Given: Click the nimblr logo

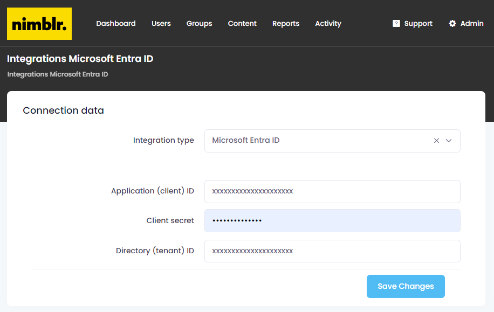Looking at the screenshot, I should click(x=39, y=24).
